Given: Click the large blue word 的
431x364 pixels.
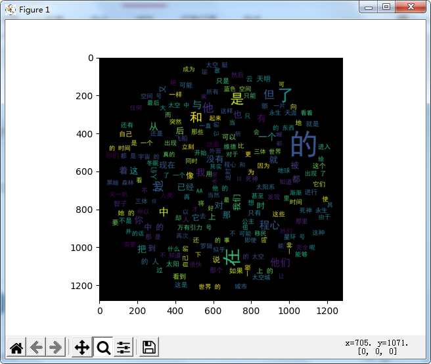Looking at the screenshot, I should click(304, 143).
